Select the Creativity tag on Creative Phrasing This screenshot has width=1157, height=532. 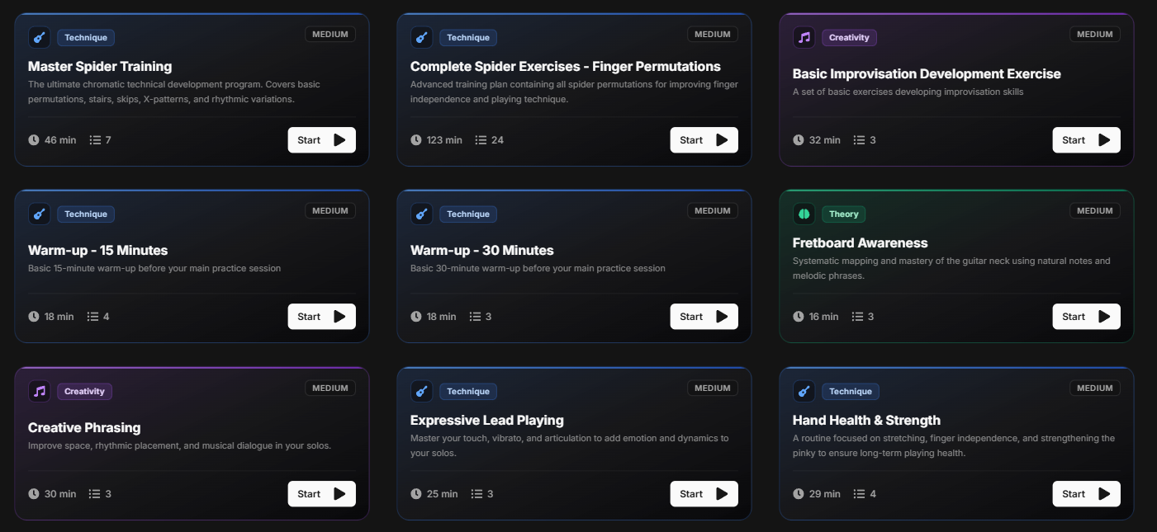(x=84, y=391)
